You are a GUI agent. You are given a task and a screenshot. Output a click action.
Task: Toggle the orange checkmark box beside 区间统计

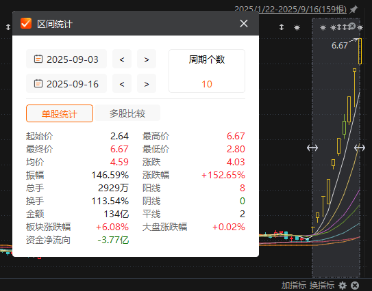[26, 23]
